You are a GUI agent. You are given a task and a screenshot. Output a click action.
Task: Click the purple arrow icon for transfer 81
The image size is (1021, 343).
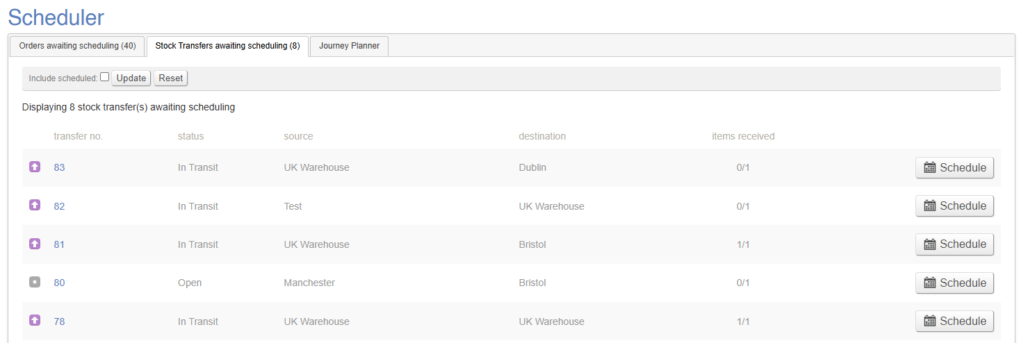[35, 244]
